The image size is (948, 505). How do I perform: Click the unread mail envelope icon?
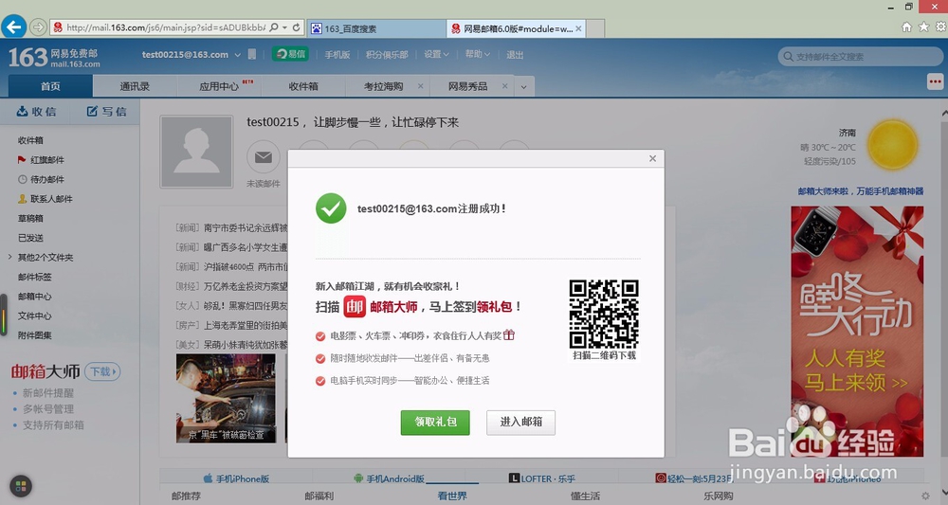click(x=263, y=157)
